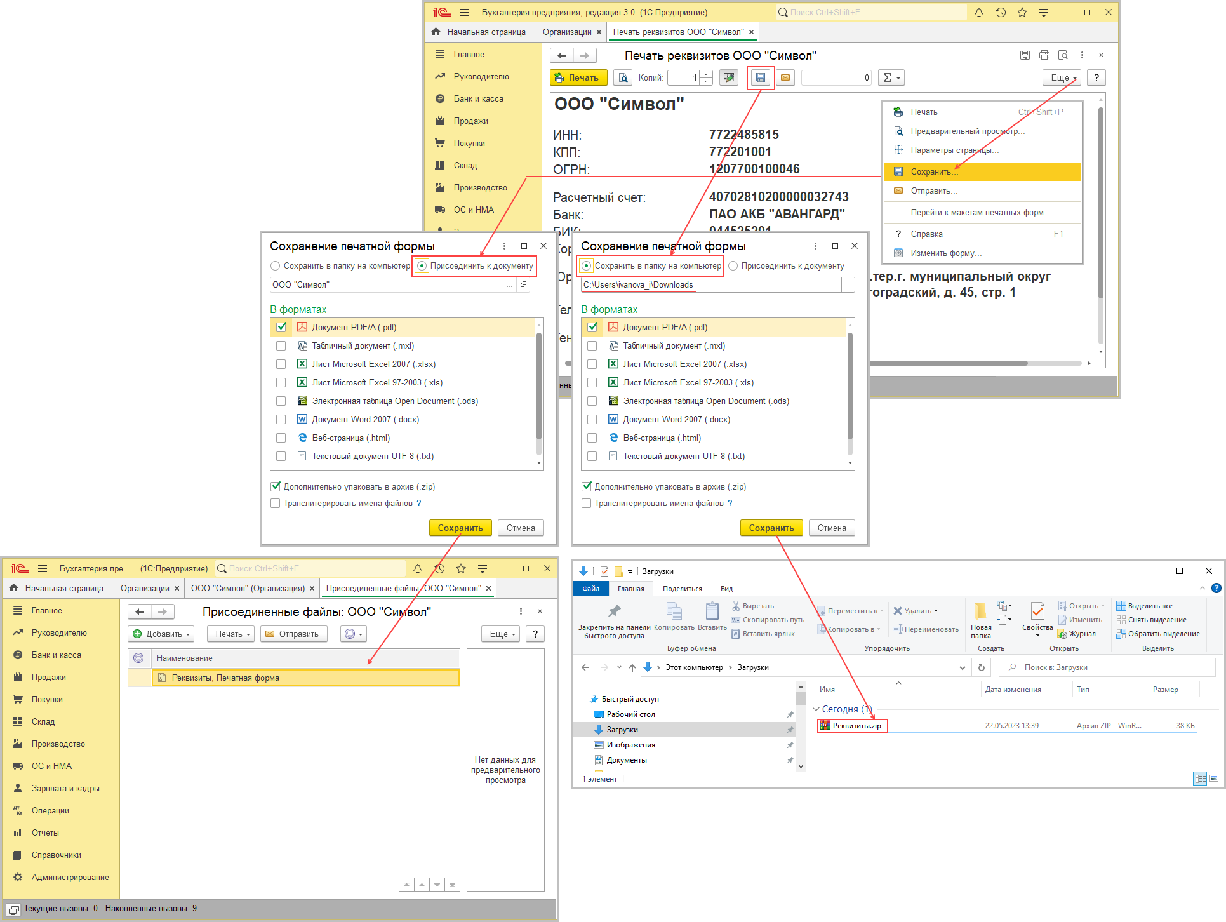Click the forward arrow in Печать реквизитов form

585,56
